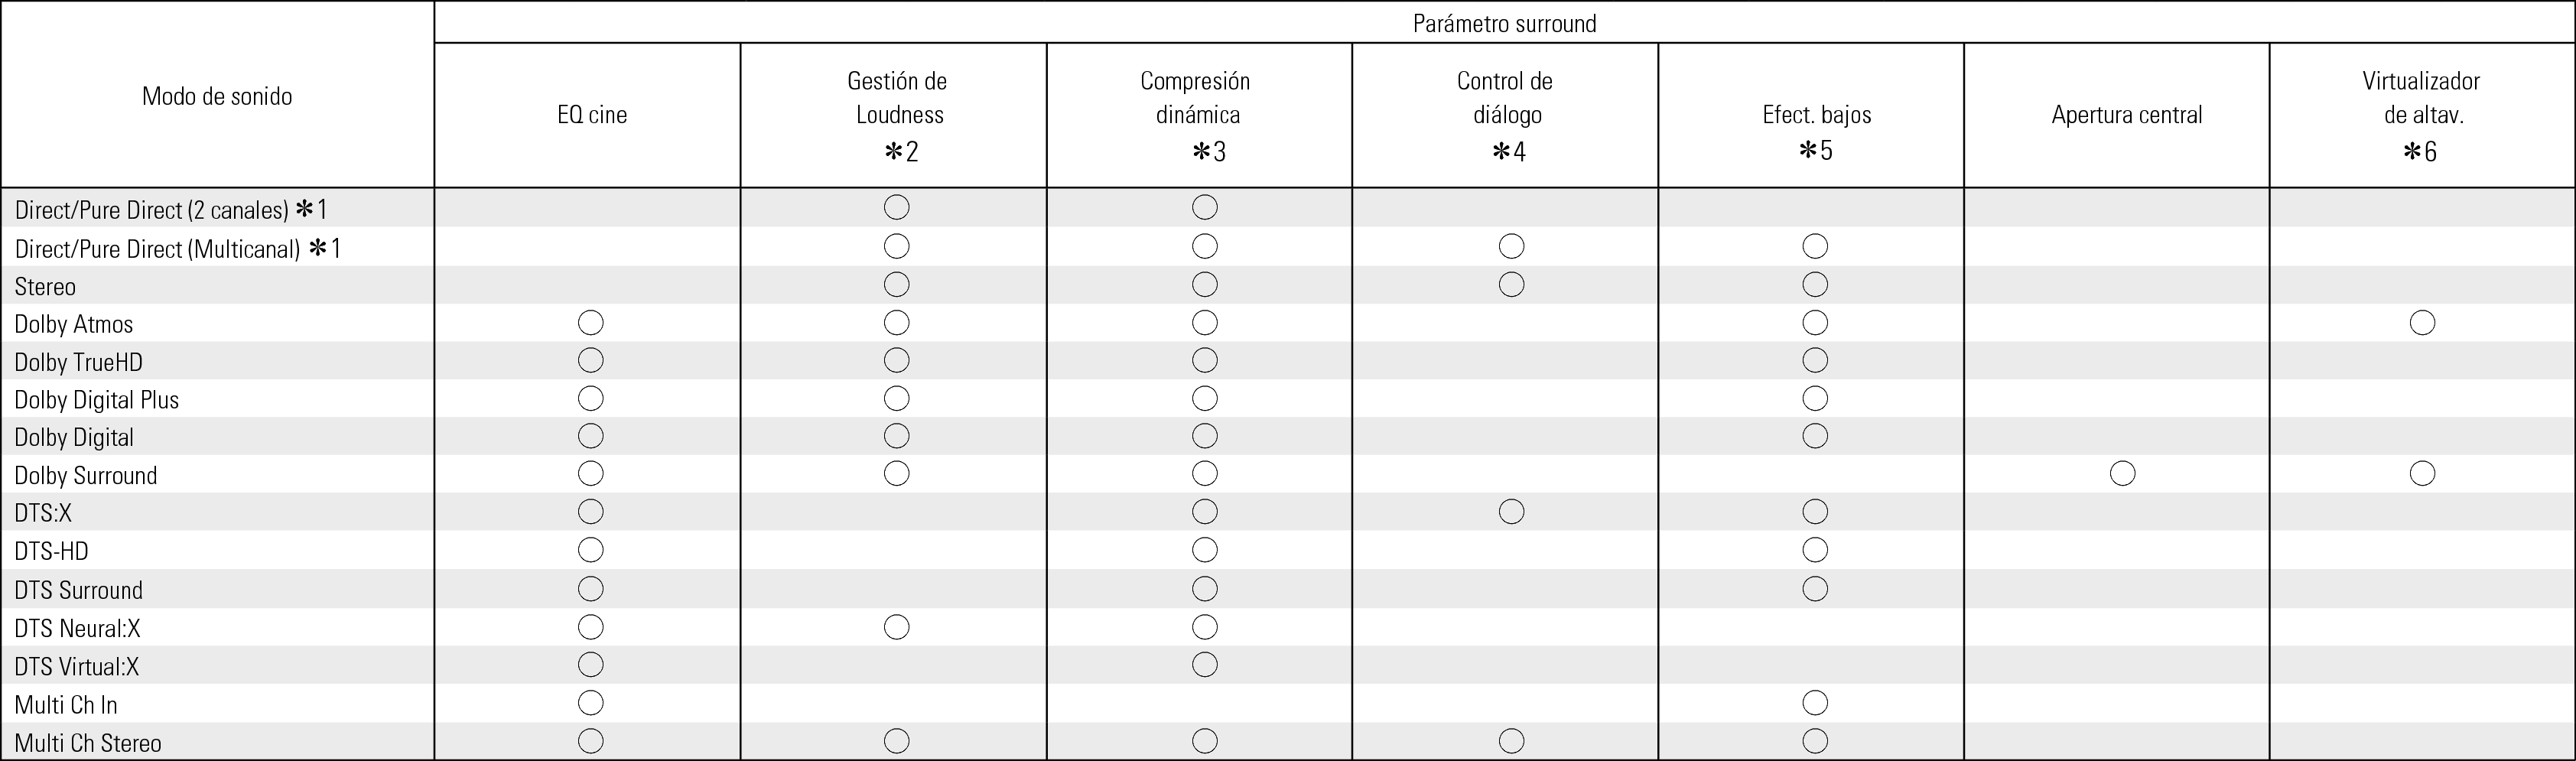Select the DTS-HD row label
The height and width of the screenshot is (761, 2576).
[52, 551]
